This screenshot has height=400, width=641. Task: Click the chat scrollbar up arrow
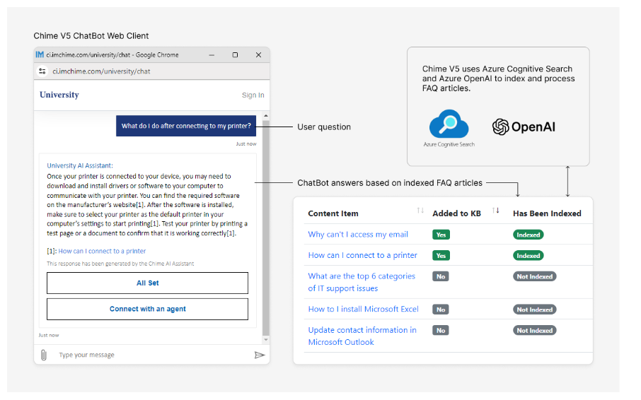pos(266,115)
